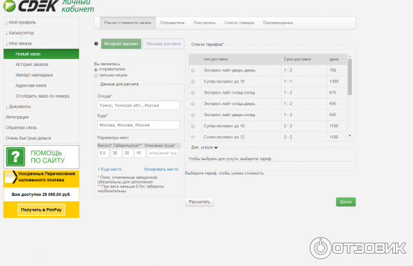Click the цена column header

(334, 60)
